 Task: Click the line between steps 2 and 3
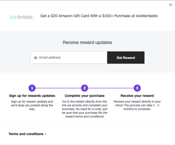point(111,88)
